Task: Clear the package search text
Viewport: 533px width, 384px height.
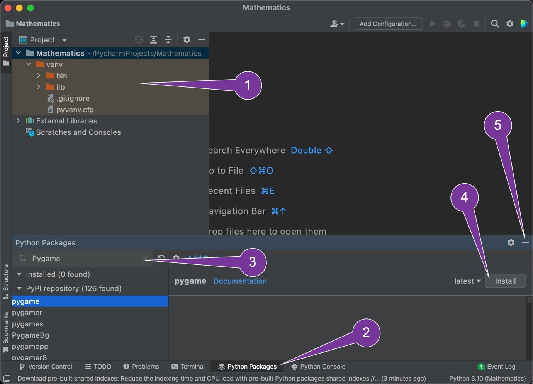Action: point(145,258)
